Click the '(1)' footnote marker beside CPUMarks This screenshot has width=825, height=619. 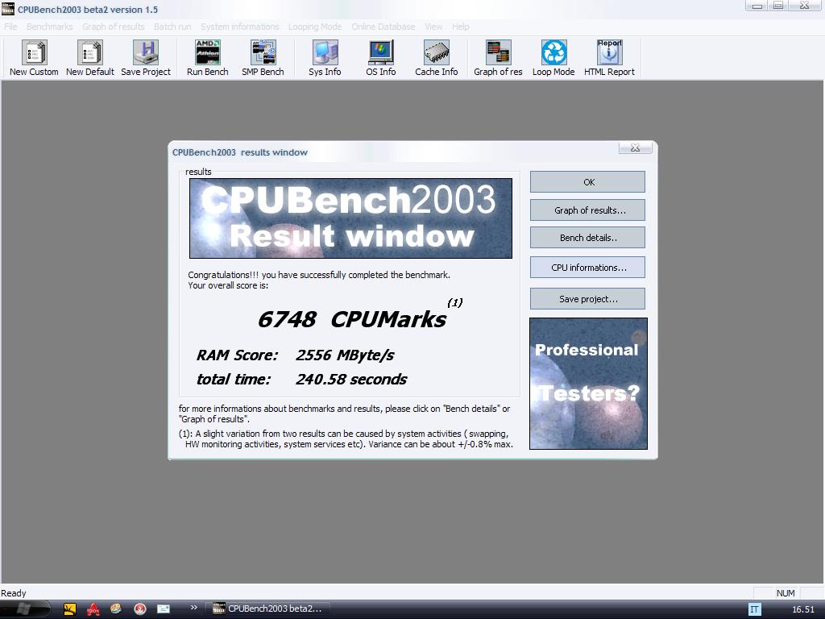454,303
